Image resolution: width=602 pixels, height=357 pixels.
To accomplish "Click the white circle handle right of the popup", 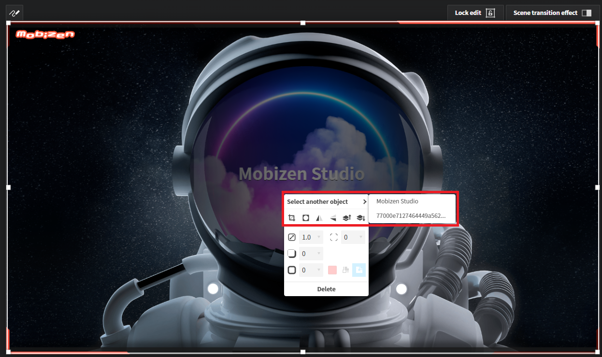I will point(401,289).
